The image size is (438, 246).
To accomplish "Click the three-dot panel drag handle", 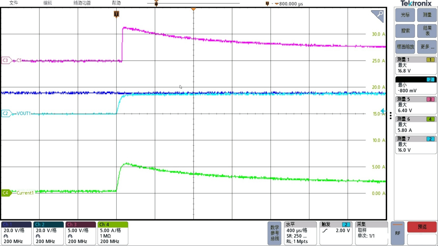I will coord(390,116).
